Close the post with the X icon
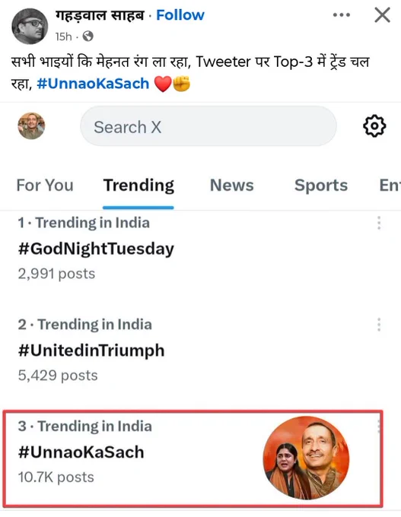The height and width of the screenshot is (517, 401). tap(382, 15)
